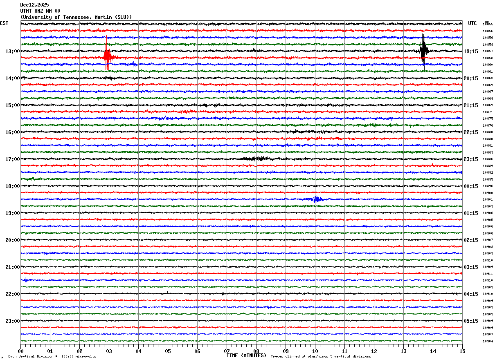Screen dimensions: 495x362
Task: Click the "CST" timezone label
Action: tap(4, 23)
